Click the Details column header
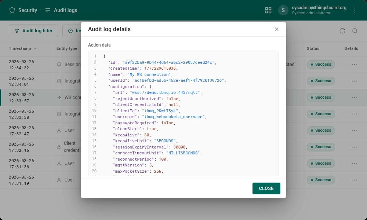367x220 pixels. 351,48
